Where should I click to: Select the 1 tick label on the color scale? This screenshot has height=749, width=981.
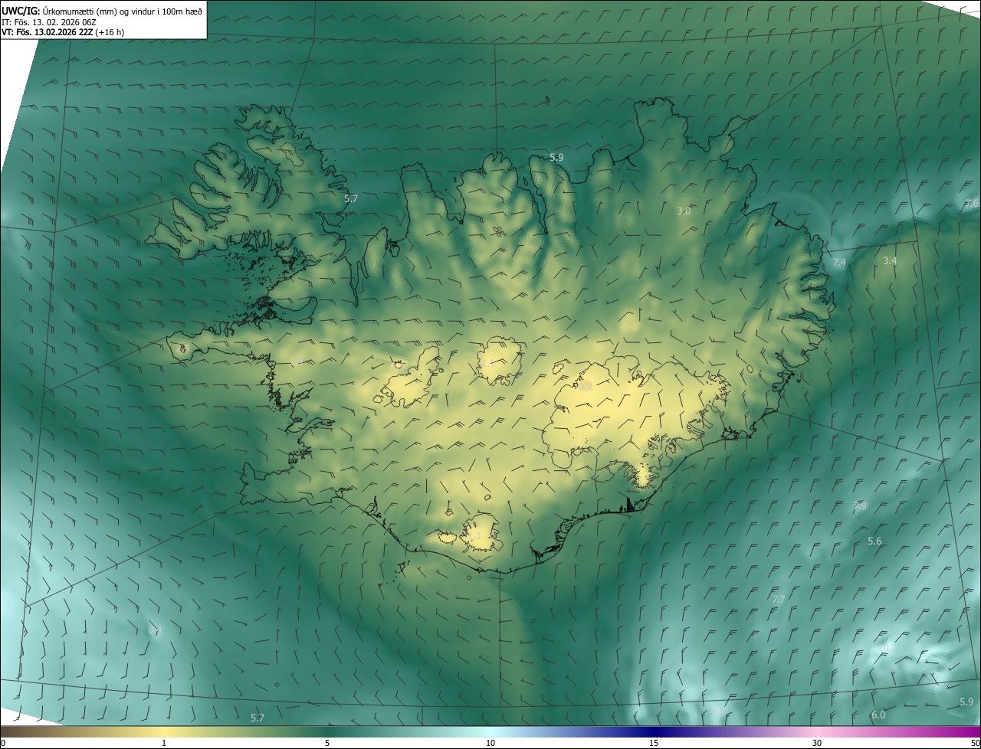point(164,743)
